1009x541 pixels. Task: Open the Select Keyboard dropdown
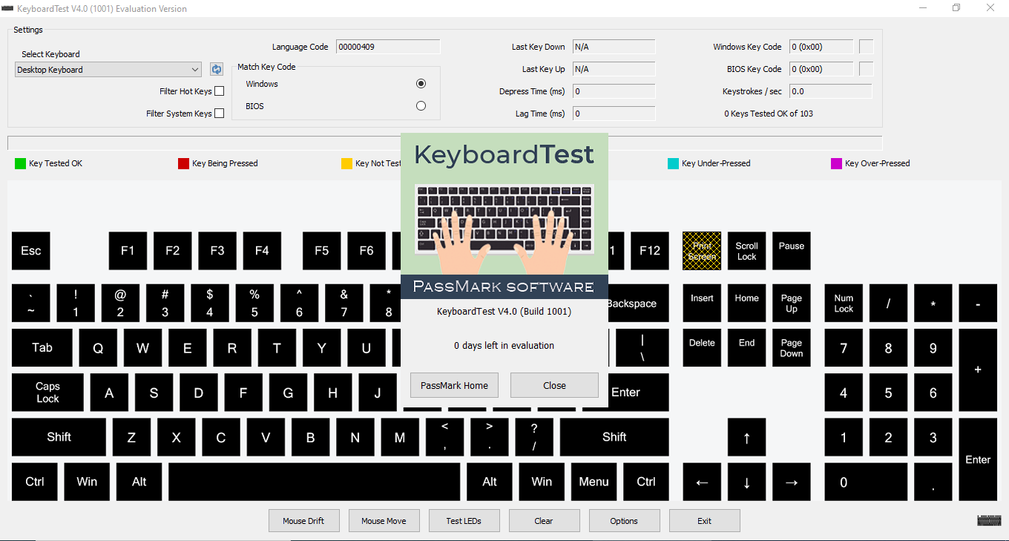pos(108,70)
